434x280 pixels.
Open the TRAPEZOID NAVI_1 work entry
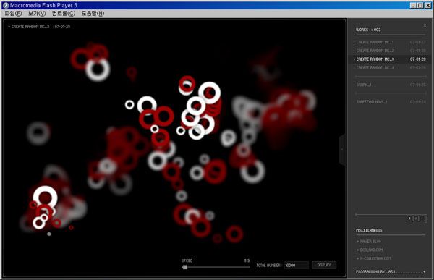[391, 102]
